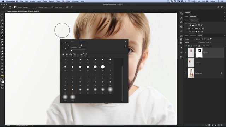Open the Styles tab
226x127 pixels.
coord(186,20)
